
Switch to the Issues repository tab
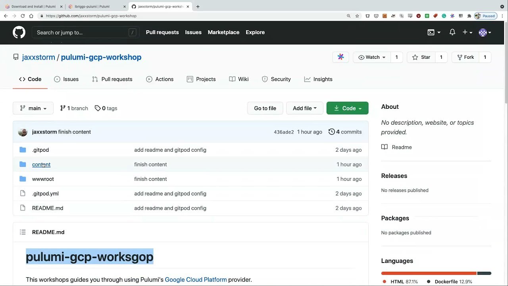(66, 79)
